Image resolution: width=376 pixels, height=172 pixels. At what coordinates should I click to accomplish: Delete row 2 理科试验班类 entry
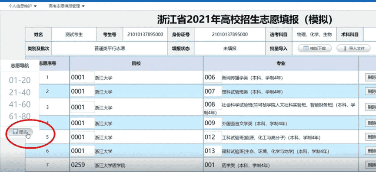click(370, 91)
